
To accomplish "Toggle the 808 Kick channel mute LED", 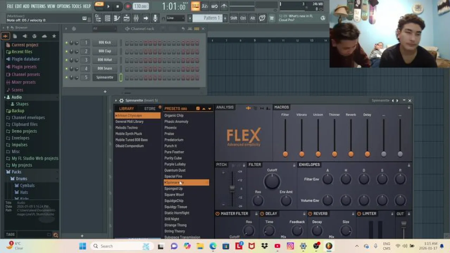I will 66,43.
